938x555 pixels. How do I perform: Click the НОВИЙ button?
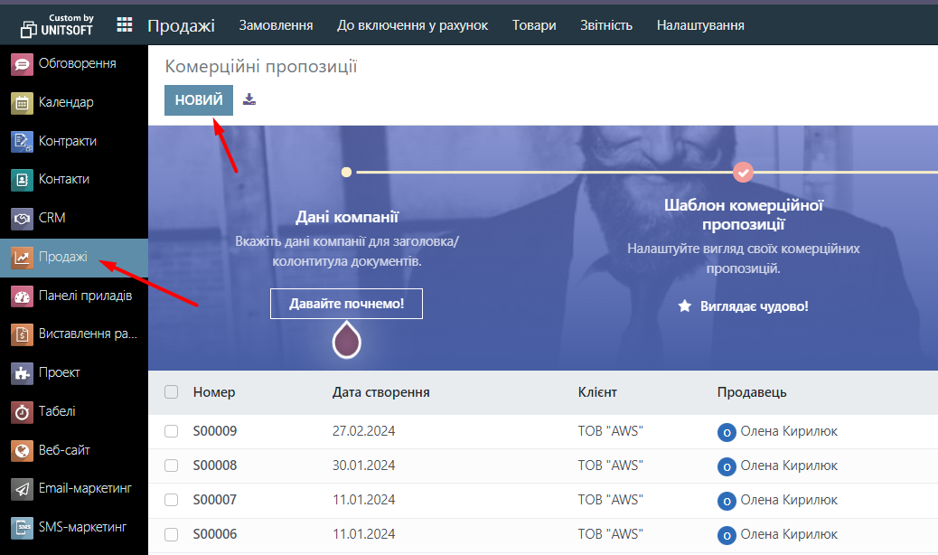pos(199,100)
